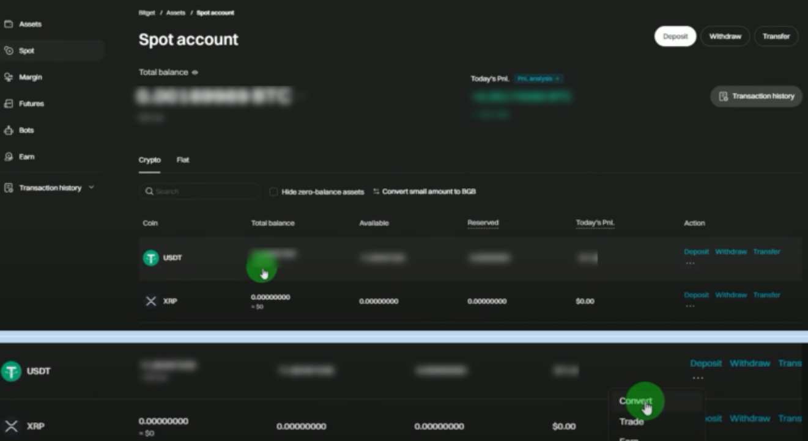The image size is (808, 441).
Task: Click Deposit link in top XRP row
Action: click(696, 295)
